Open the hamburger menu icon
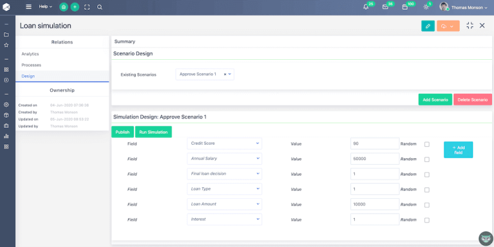Image resolution: width=494 pixels, height=247 pixels. click(29, 6)
